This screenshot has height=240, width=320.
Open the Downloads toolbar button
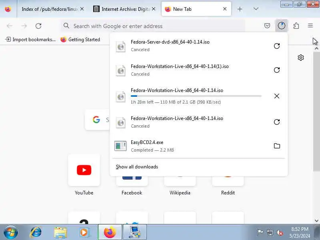pos(282,26)
